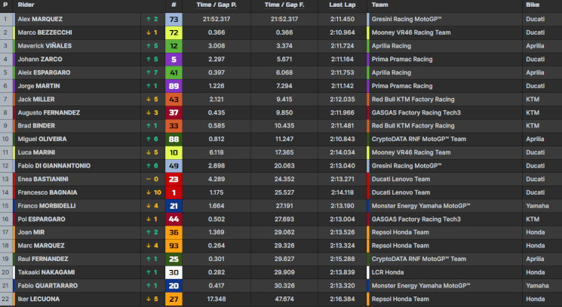
Task: Click the green number 41 badge
Action: coord(174,72)
